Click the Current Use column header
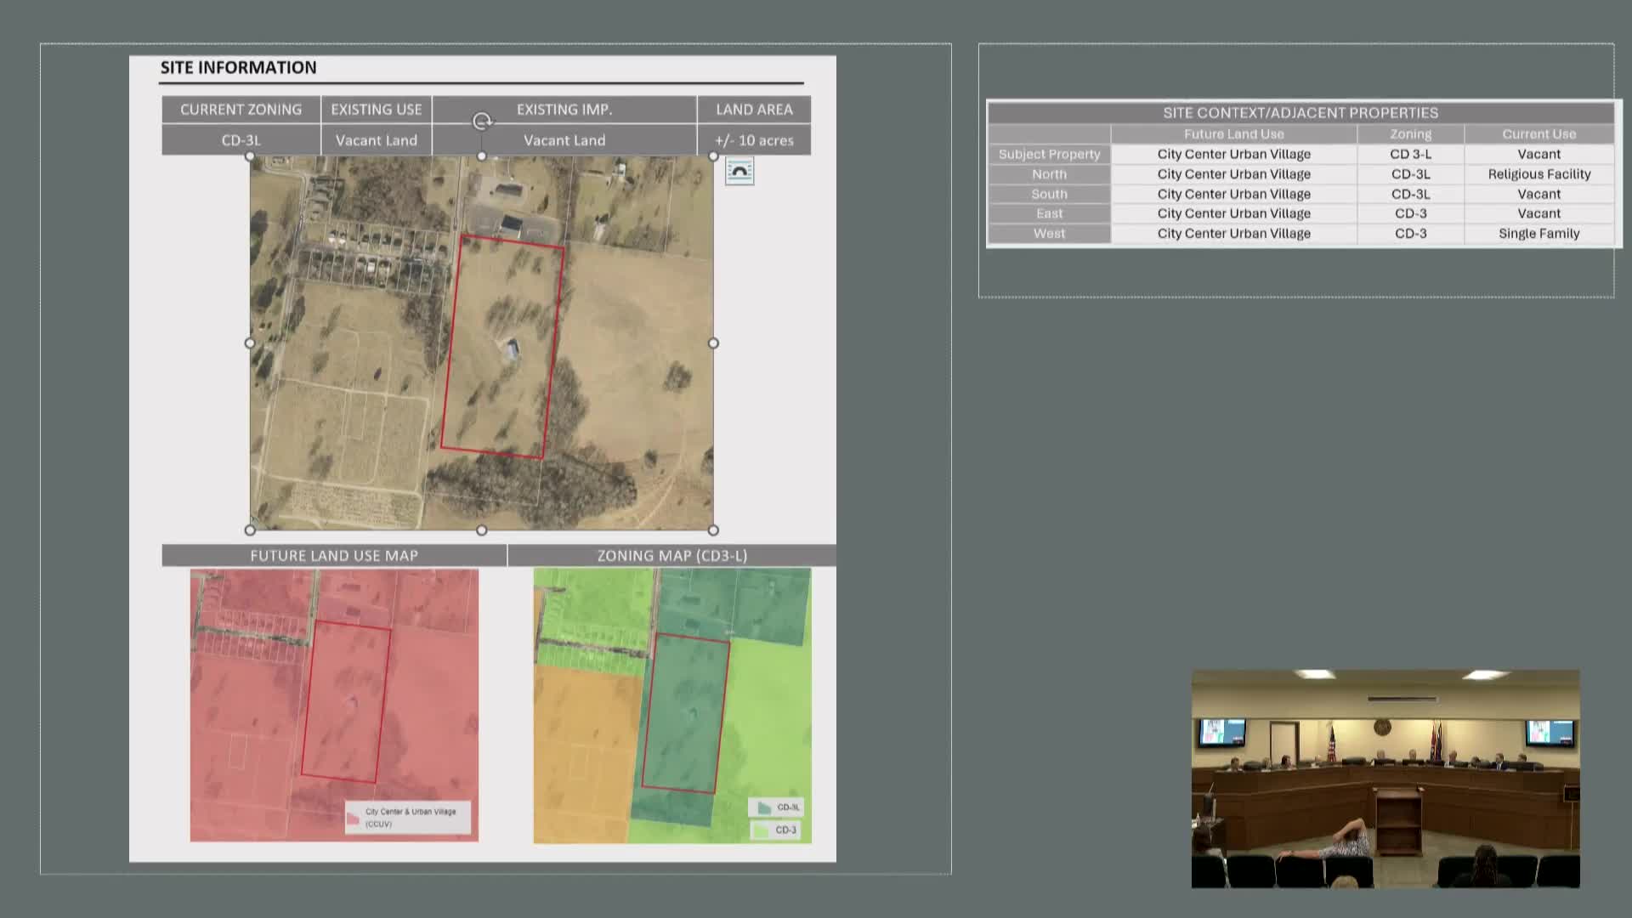This screenshot has width=1632, height=918. coord(1539,134)
